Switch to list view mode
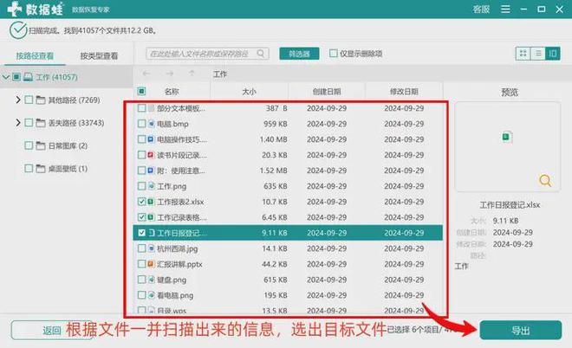Image resolution: width=572 pixels, height=348 pixels. [538, 54]
